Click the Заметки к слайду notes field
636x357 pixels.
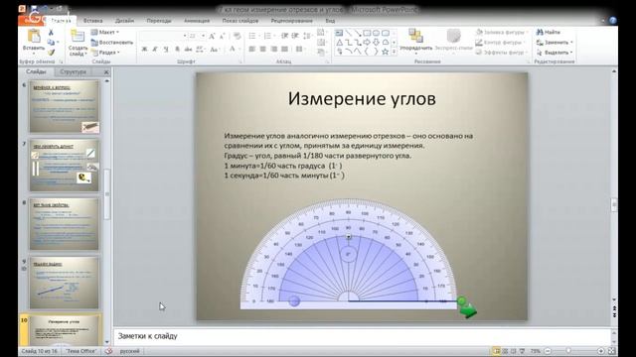[362, 336]
